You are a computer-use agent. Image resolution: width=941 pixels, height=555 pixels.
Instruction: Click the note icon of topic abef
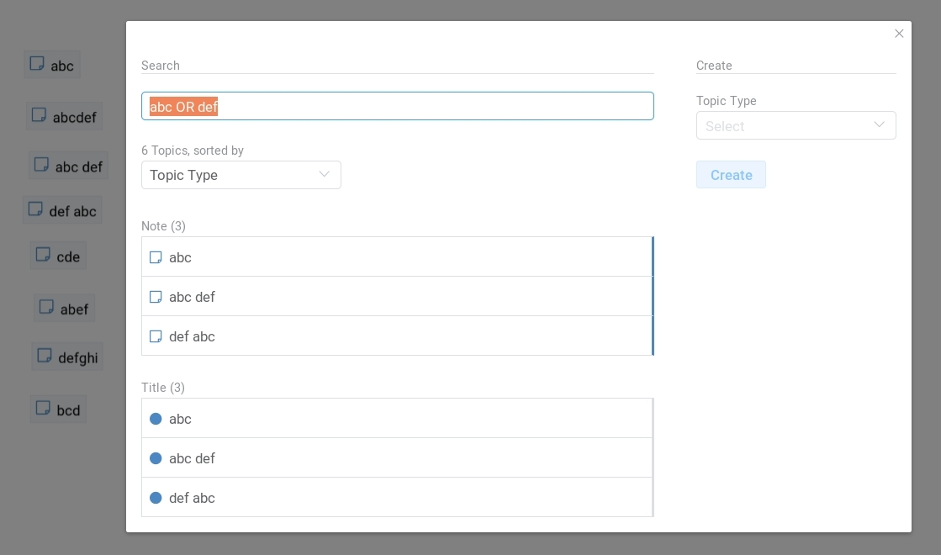[46, 308]
